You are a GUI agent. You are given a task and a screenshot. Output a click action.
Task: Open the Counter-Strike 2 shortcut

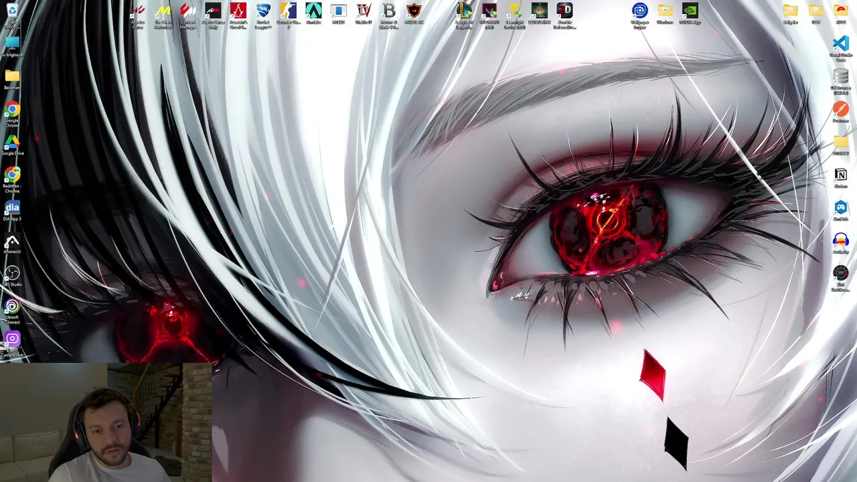point(289,16)
